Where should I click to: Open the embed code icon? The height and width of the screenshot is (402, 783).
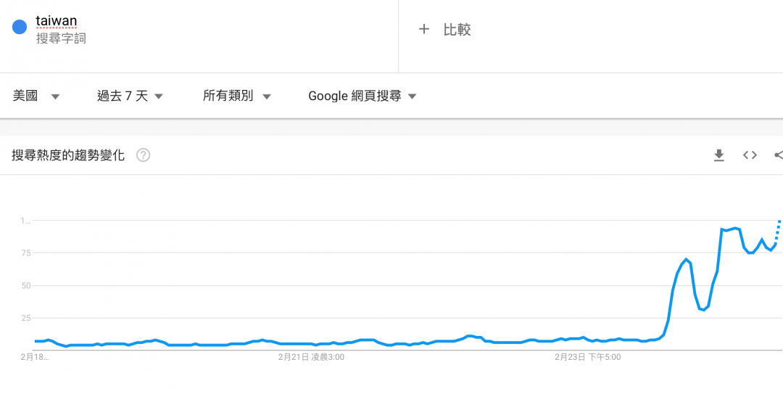tap(750, 155)
